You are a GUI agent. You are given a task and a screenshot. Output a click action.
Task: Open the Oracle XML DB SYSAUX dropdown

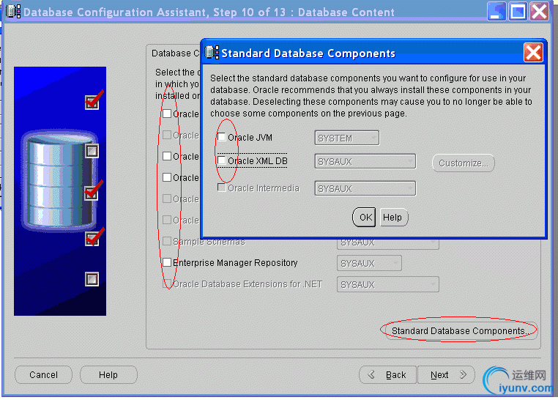[x=365, y=162]
